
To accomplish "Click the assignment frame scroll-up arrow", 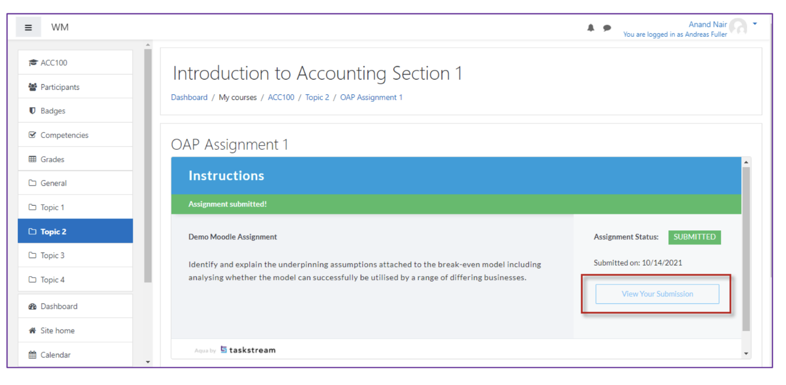I will (746, 162).
